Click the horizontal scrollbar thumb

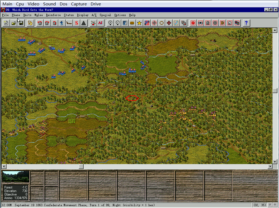pyautogui.click(x=81, y=166)
